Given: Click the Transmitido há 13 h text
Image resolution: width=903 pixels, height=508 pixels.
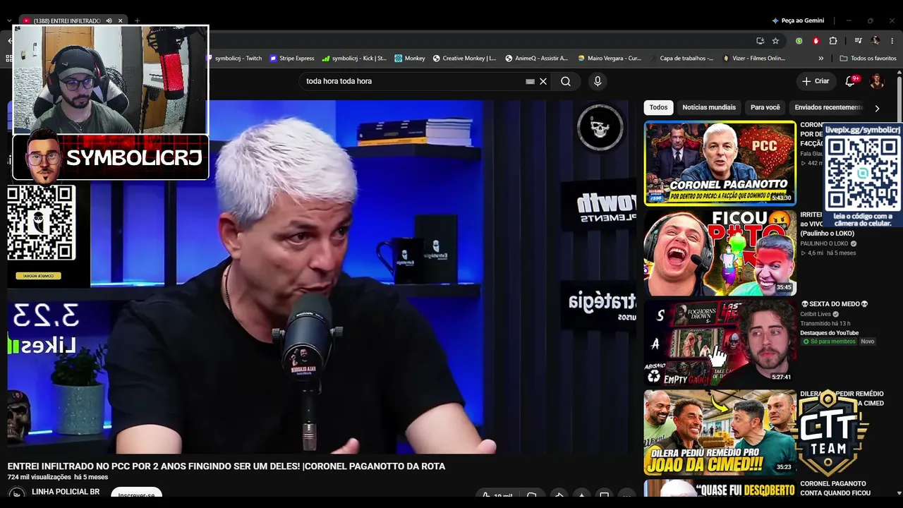Looking at the screenshot, I should (x=825, y=324).
